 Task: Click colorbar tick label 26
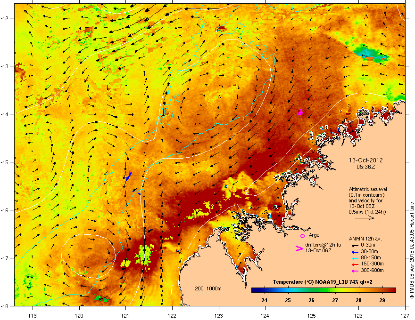(311, 300)
